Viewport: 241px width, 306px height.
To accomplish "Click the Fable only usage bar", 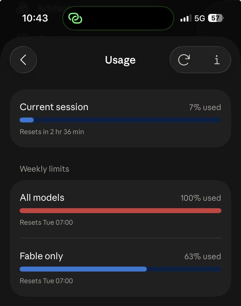I will (120, 269).
